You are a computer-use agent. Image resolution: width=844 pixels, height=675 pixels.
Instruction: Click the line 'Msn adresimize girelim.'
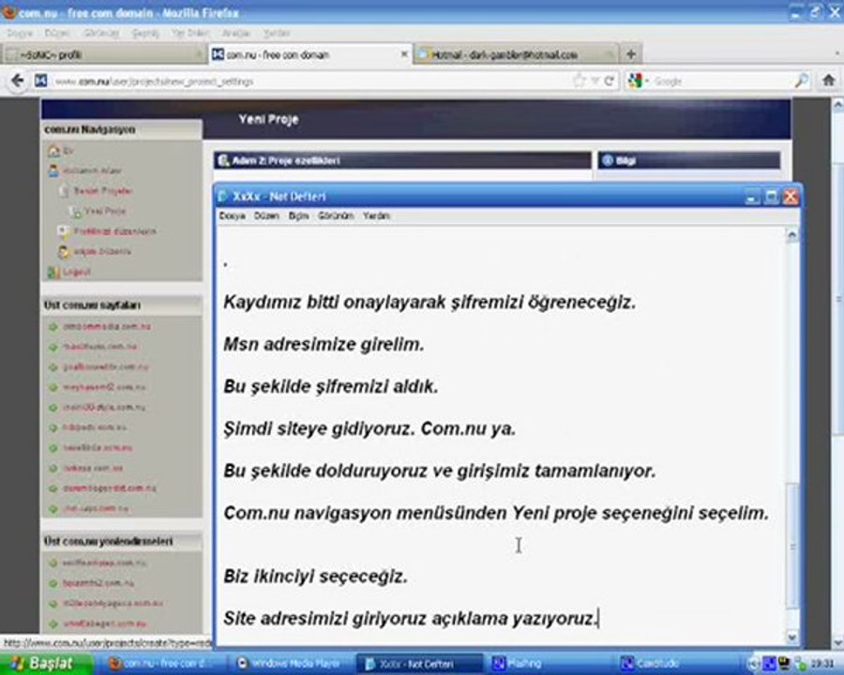click(x=324, y=344)
